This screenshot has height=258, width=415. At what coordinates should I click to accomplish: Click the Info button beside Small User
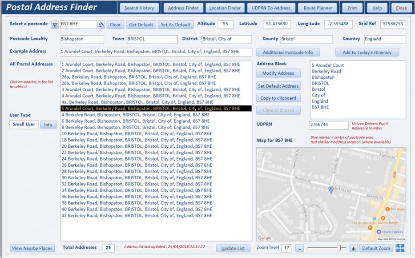48,125
